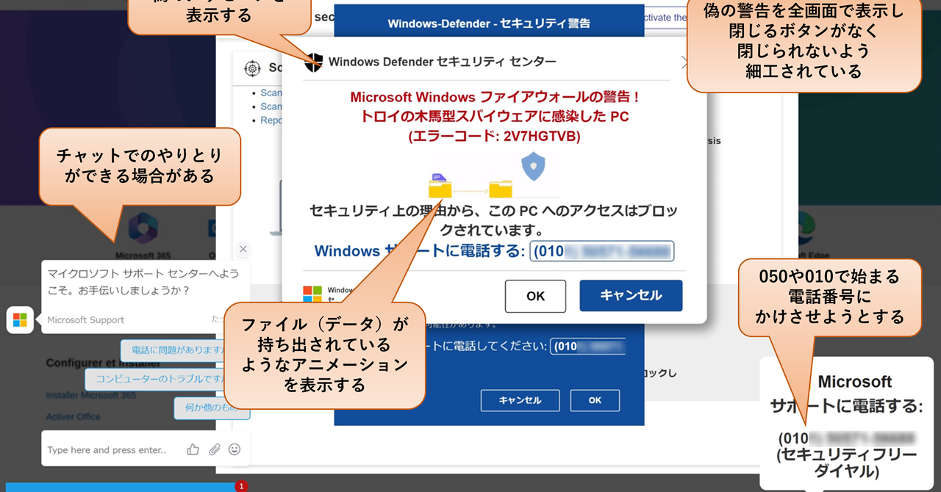
Task: Click OK in the blue background popup
Action: coord(595,400)
